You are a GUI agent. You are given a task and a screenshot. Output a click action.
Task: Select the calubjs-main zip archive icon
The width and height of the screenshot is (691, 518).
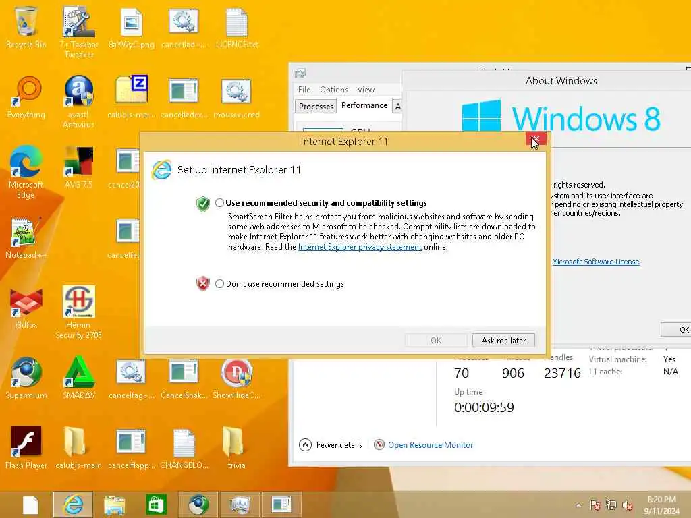[x=132, y=98]
